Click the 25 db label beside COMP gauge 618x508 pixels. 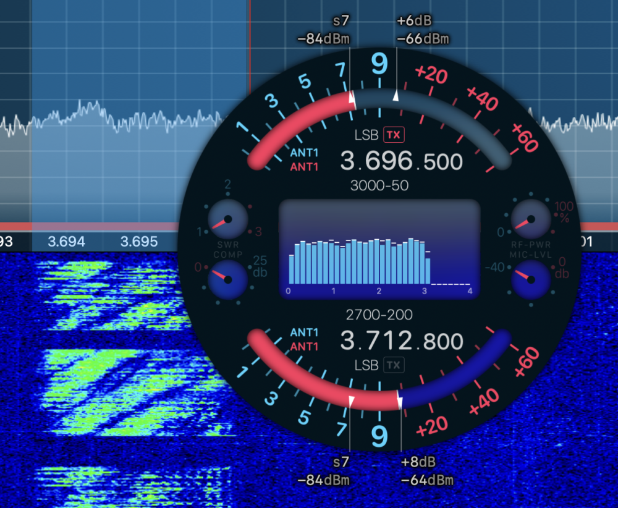coord(260,266)
